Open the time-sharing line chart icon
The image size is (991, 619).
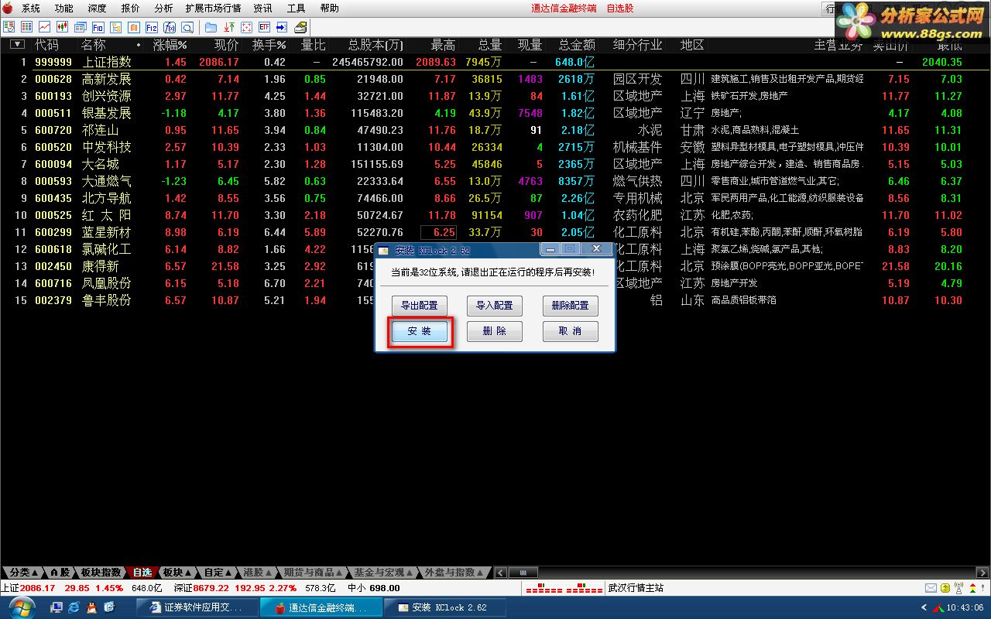44,27
